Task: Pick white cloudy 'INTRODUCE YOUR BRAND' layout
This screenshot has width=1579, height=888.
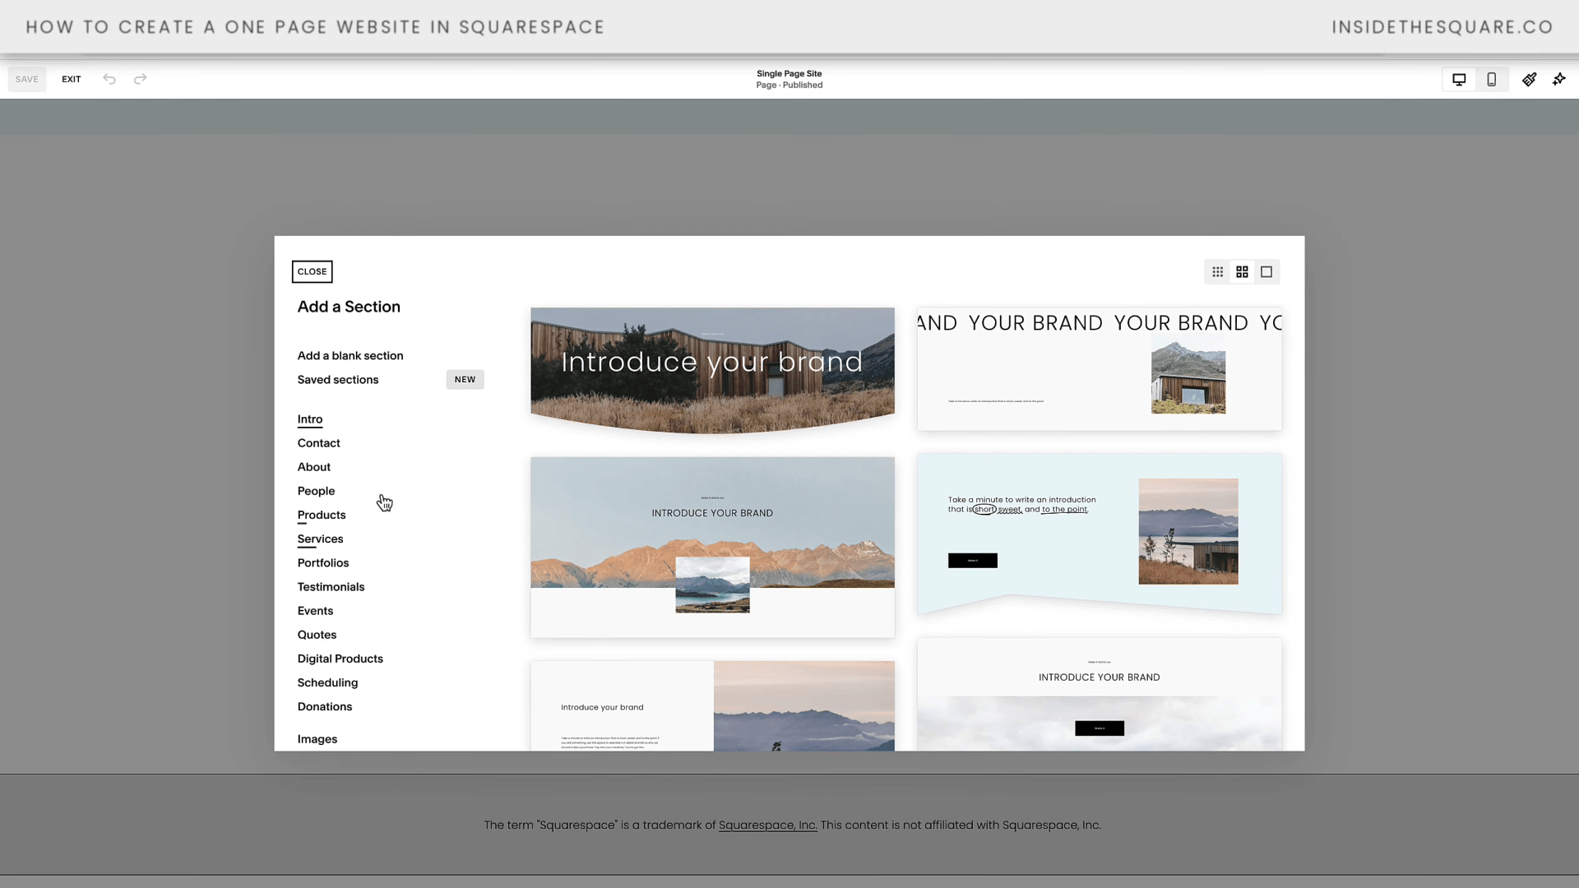Action: pos(1100,694)
